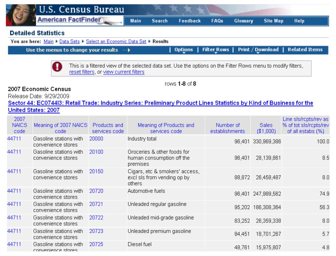Expand the Filter Rows dropdown menu
336x256 pixels.
point(215,50)
